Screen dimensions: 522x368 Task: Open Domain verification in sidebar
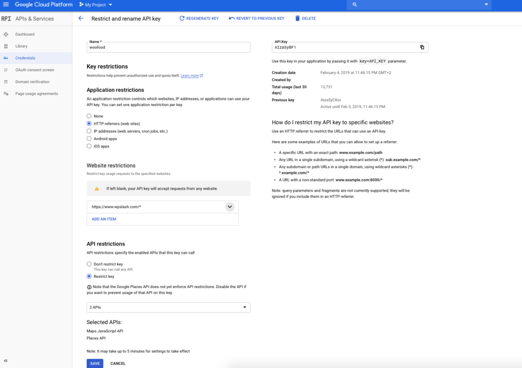click(36, 82)
